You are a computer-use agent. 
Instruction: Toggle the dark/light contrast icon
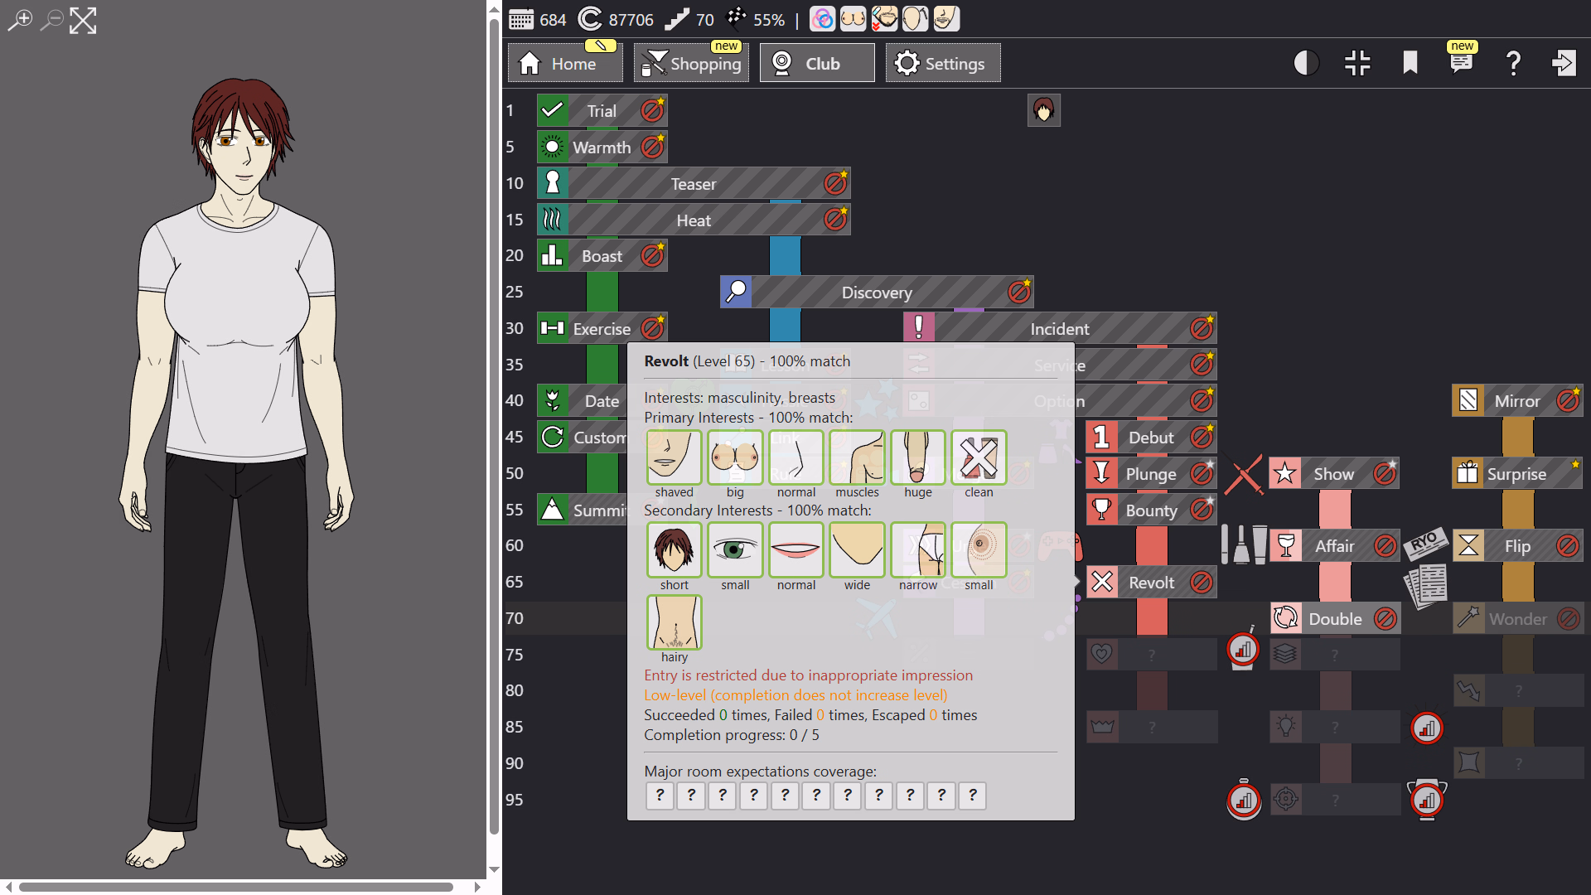[1306, 63]
